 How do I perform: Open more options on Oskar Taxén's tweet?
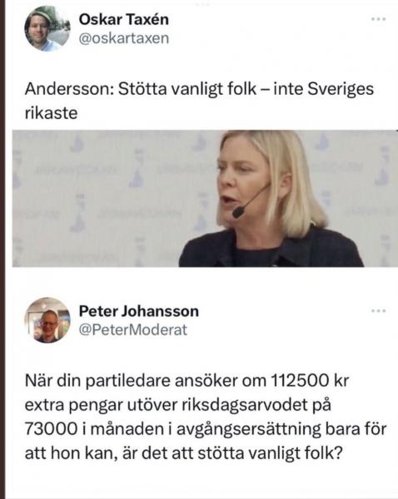click(x=379, y=19)
